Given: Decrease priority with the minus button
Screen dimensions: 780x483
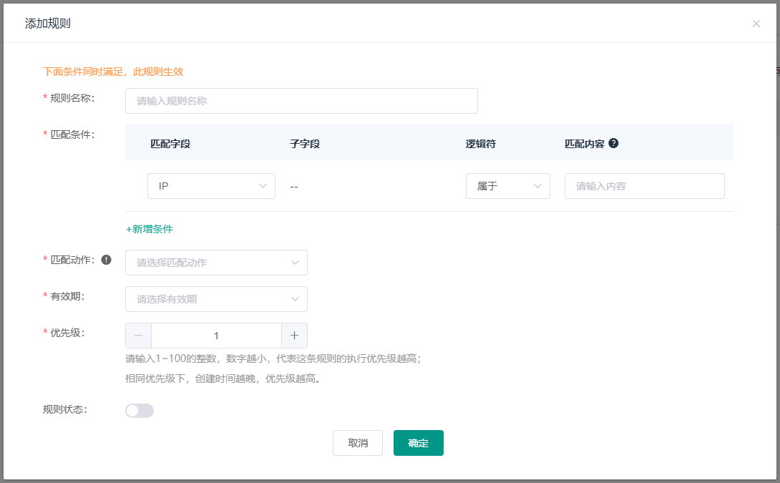Looking at the screenshot, I should tap(138, 336).
